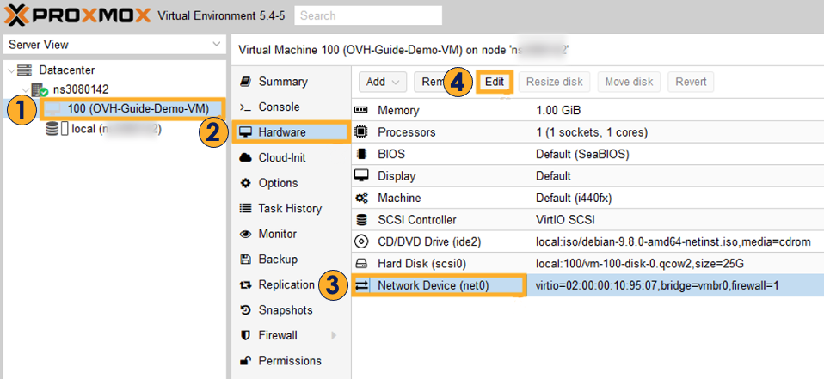This screenshot has height=379, width=824.
Task: Click the Options gear icon
Action: [245, 183]
